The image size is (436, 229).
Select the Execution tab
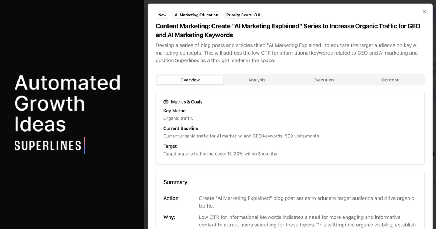(x=323, y=80)
